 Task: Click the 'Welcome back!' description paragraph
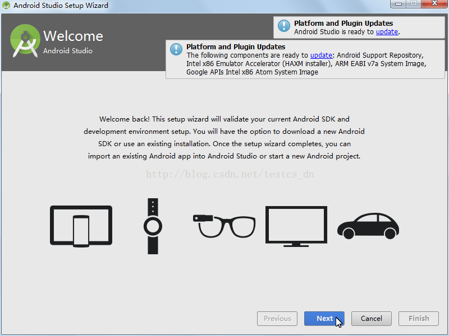pos(224,137)
